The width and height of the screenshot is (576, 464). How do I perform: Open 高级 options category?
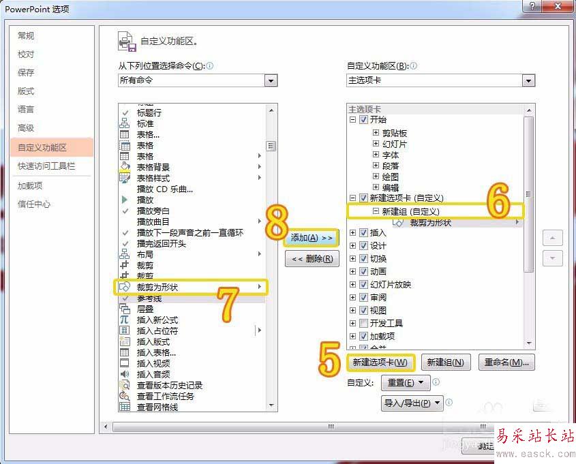tap(26, 128)
